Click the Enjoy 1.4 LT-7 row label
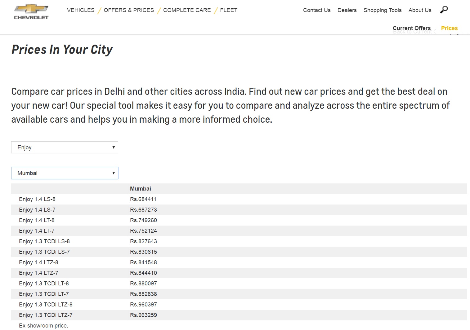The height and width of the screenshot is (330, 470). 37,231
